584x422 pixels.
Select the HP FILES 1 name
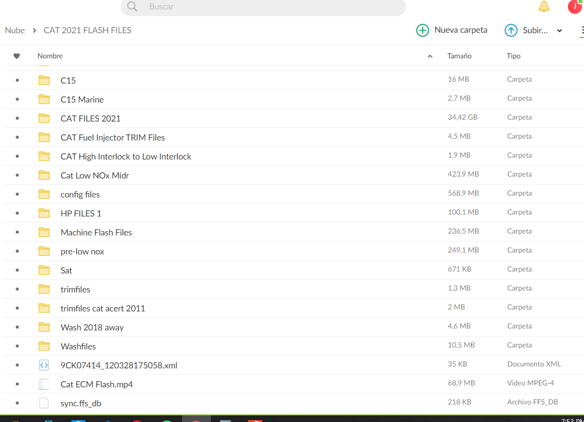tap(81, 214)
